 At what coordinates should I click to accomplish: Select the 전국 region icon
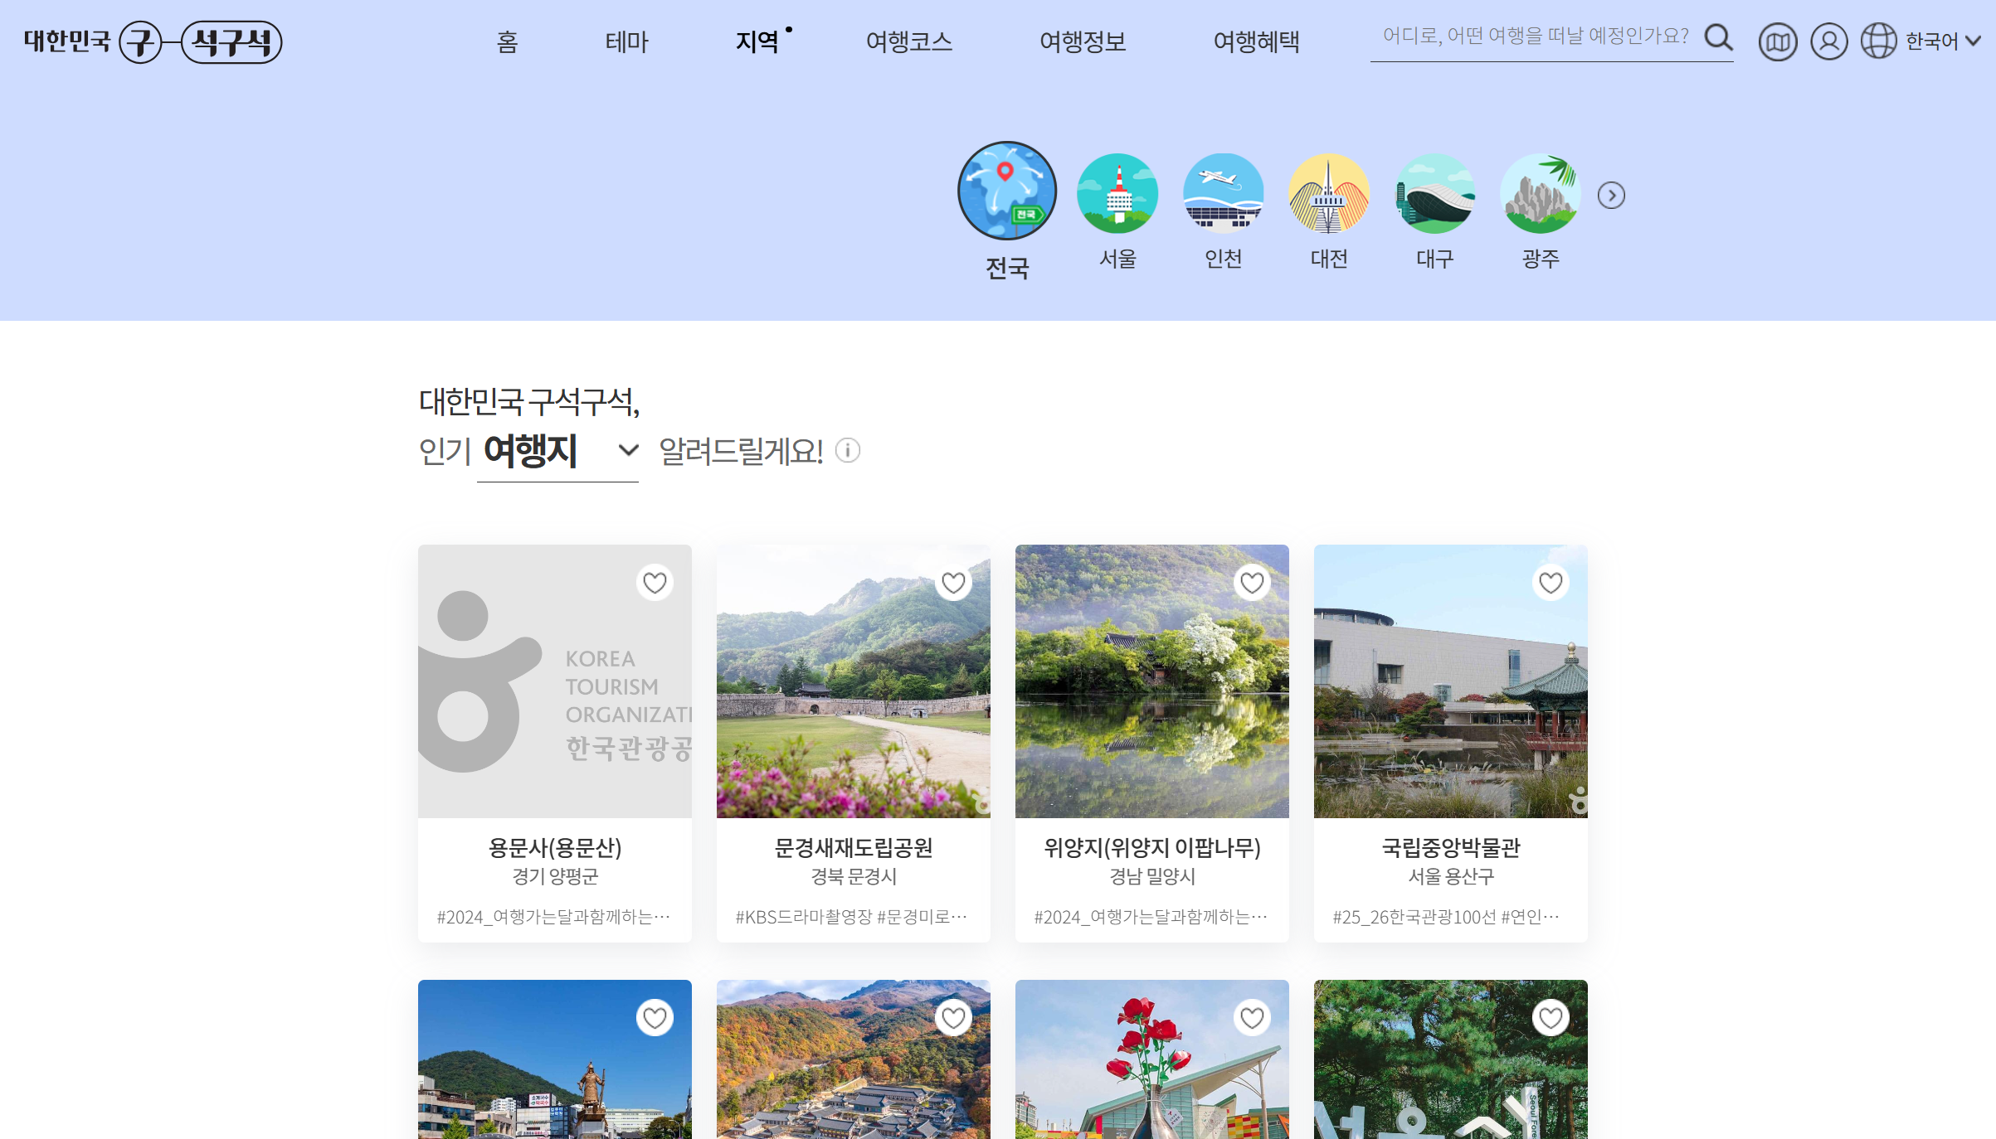1007,191
